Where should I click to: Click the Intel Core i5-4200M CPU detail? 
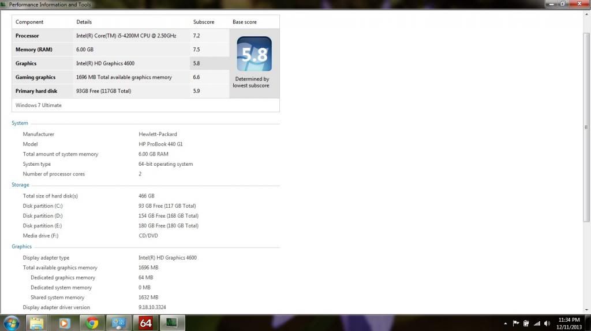coord(126,36)
